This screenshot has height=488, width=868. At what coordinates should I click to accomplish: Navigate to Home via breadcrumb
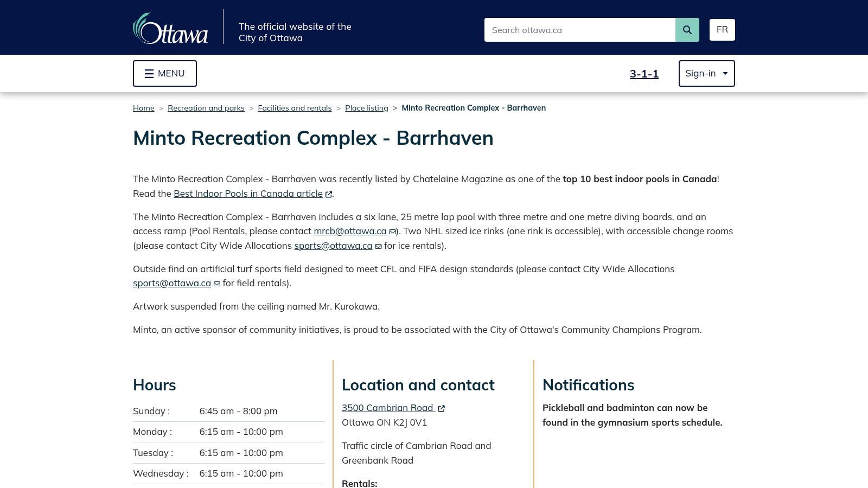click(143, 108)
